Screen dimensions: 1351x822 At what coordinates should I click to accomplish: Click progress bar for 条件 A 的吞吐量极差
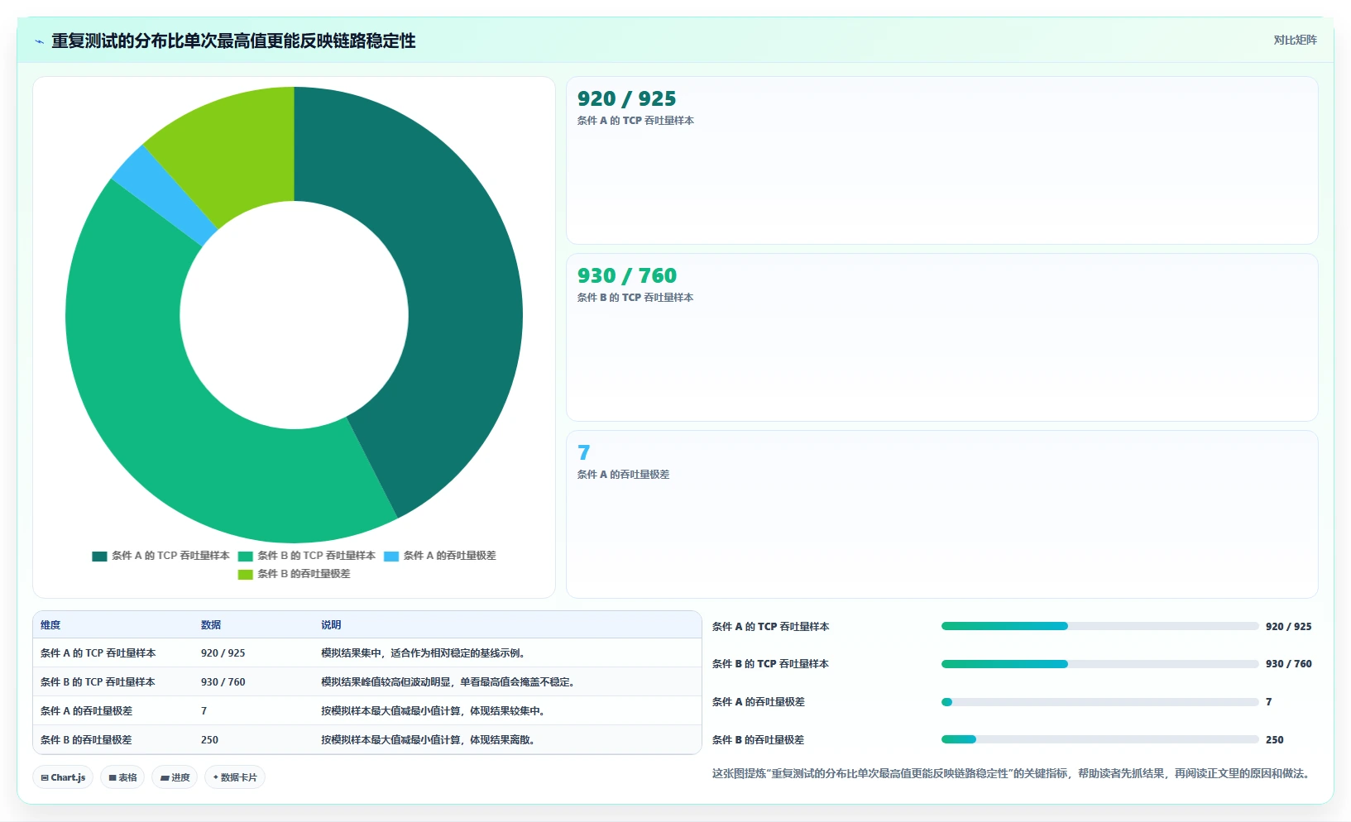[1099, 702]
